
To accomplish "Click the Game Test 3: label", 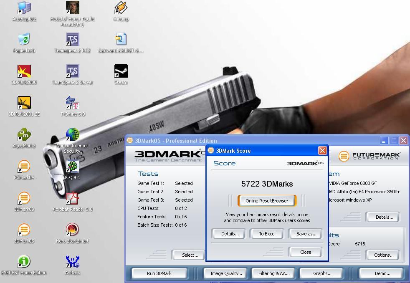I will (x=151, y=200).
